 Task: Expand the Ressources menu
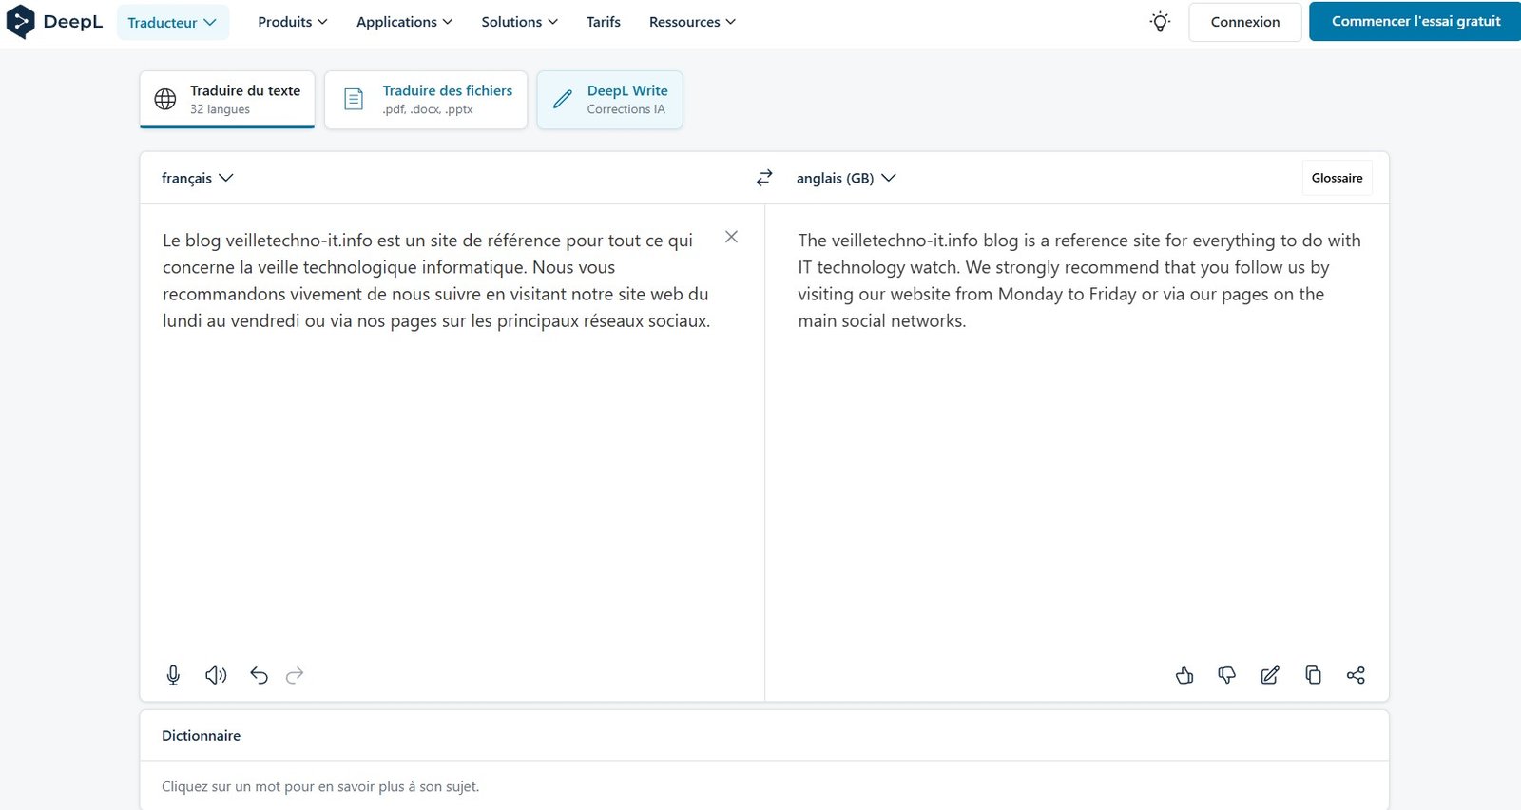692,22
